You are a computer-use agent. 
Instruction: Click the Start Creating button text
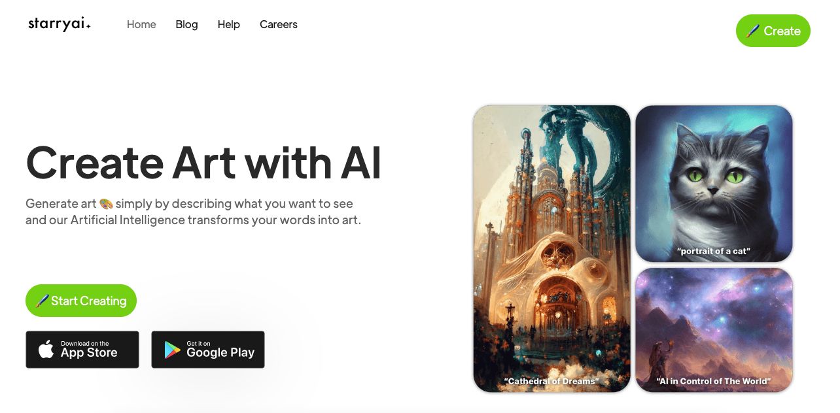[x=89, y=301]
